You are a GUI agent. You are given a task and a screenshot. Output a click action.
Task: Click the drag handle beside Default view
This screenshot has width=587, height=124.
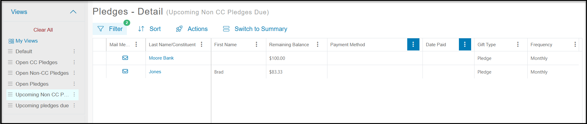point(10,51)
